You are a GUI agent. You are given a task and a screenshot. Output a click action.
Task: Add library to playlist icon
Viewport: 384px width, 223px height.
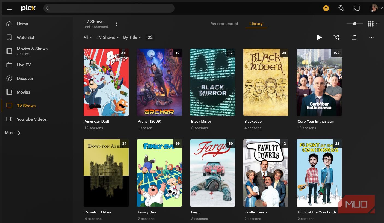pos(354,37)
